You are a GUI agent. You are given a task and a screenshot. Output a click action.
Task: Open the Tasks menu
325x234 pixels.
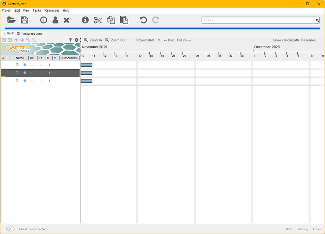point(37,10)
